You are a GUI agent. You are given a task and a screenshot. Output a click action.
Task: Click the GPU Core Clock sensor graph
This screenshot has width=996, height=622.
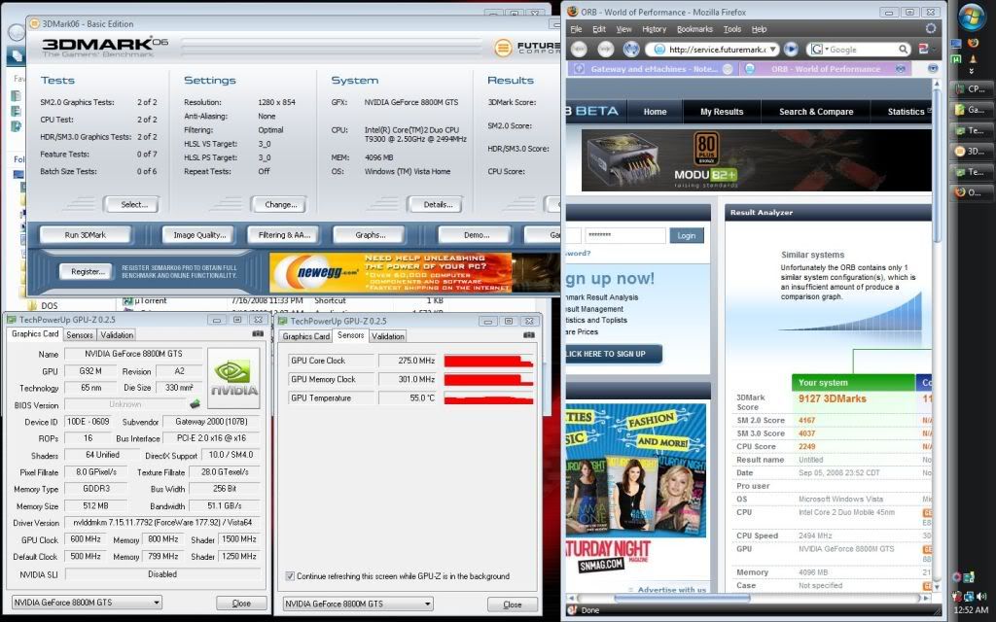(x=488, y=362)
